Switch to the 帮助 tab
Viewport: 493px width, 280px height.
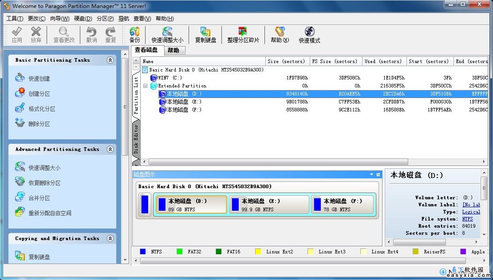[x=174, y=51]
